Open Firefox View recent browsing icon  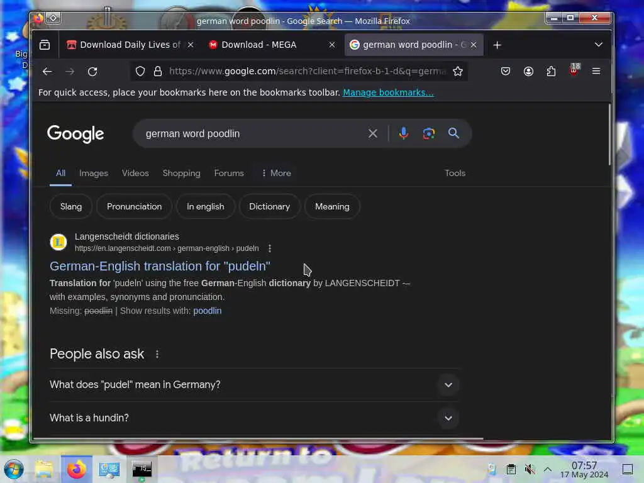point(45,45)
